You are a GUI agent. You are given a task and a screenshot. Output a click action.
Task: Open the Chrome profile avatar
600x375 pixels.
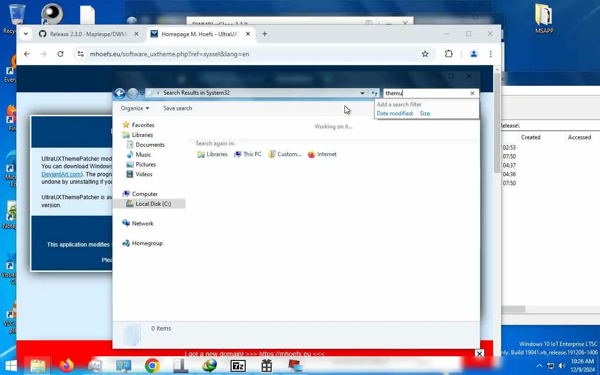[x=473, y=54]
